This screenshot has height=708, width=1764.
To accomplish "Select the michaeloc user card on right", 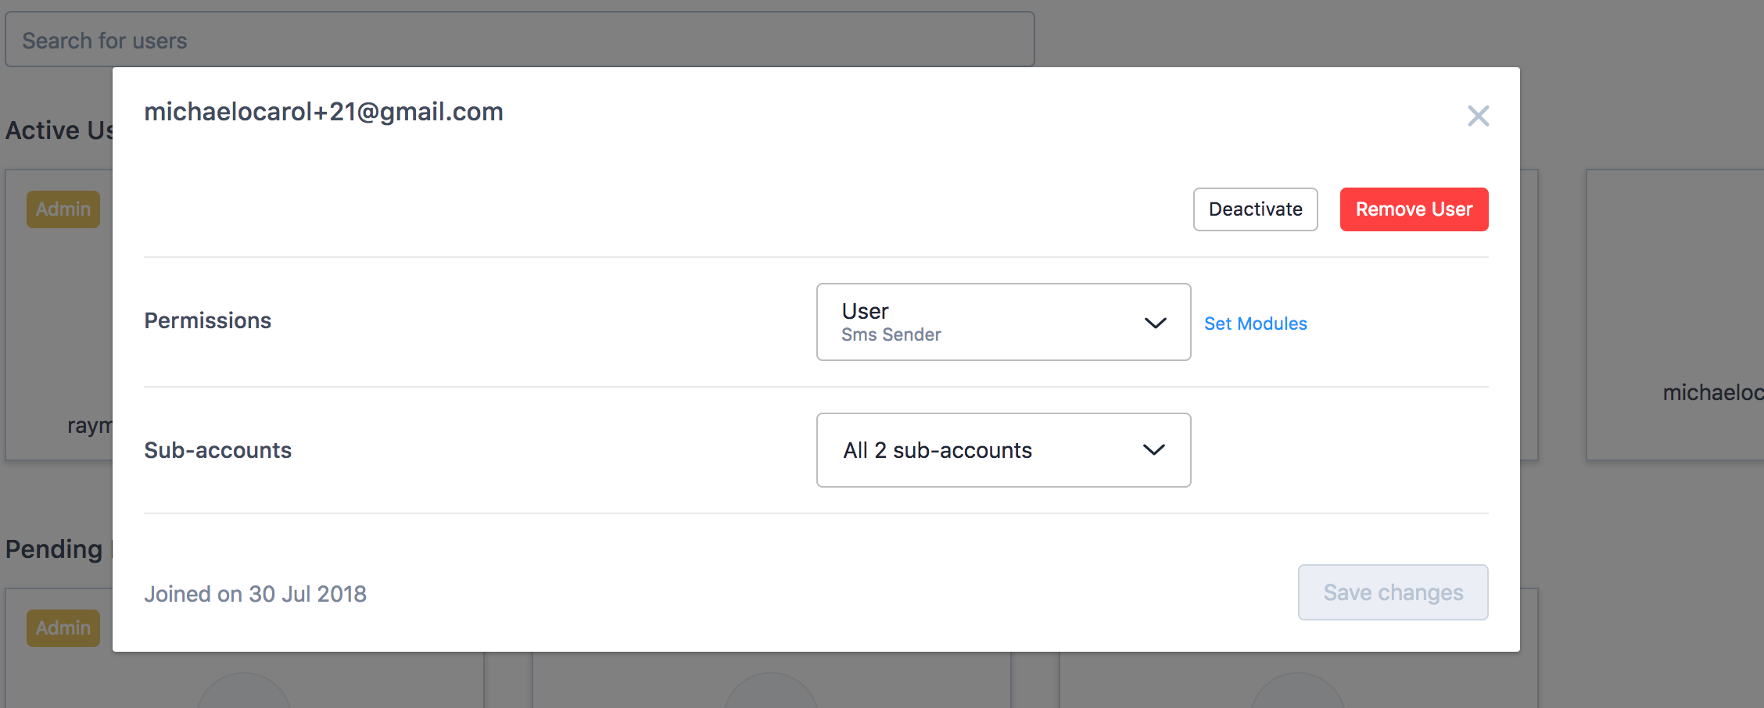I will coord(1675,315).
